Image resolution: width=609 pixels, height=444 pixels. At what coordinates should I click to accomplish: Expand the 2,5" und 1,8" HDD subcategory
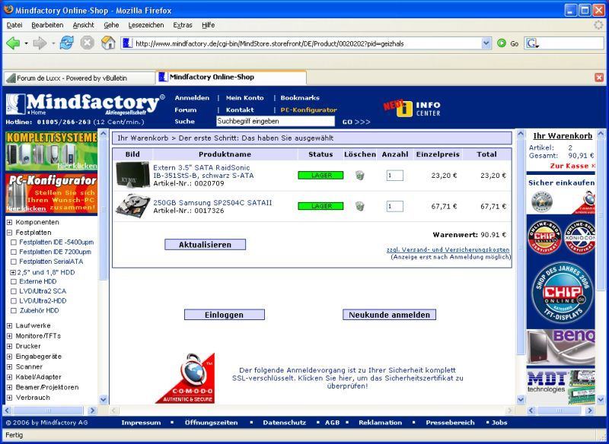click(13, 273)
